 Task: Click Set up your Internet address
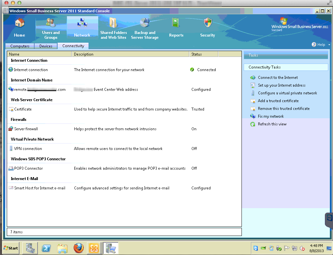pos(282,85)
